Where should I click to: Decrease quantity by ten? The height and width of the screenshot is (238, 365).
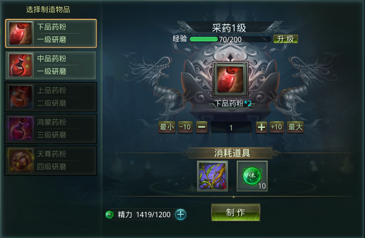[185, 127]
